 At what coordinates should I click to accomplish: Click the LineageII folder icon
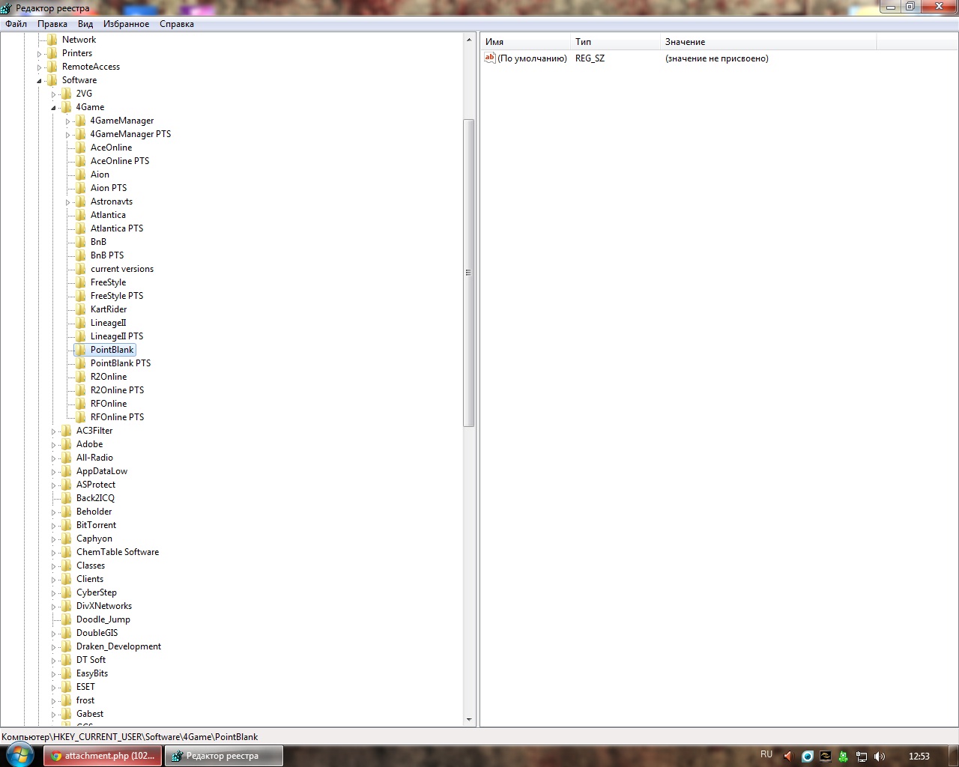[x=81, y=323]
